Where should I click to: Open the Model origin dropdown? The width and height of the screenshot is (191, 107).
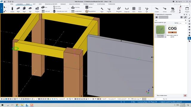[x=136, y=99]
